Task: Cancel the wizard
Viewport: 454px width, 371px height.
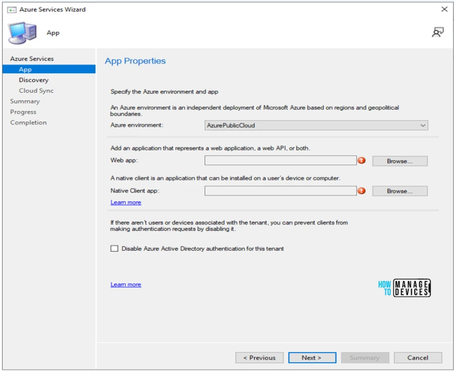Action: point(418,358)
